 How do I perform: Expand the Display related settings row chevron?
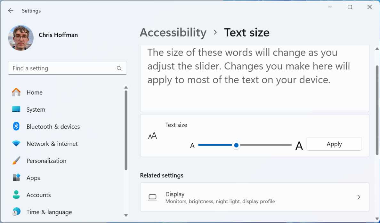point(359,197)
